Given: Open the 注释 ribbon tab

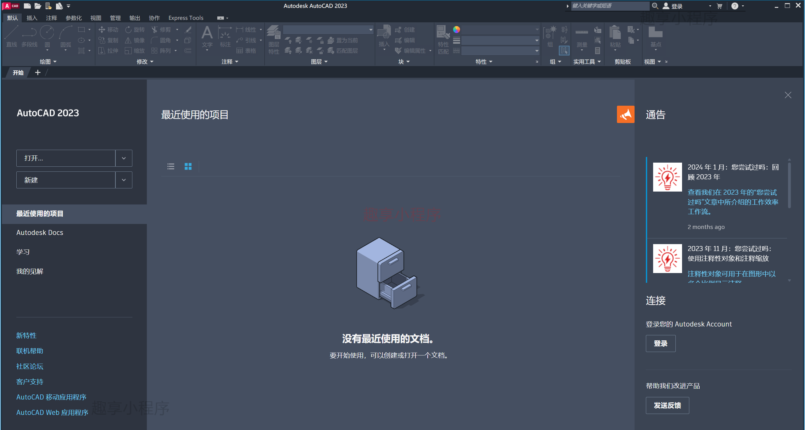Looking at the screenshot, I should [52, 18].
